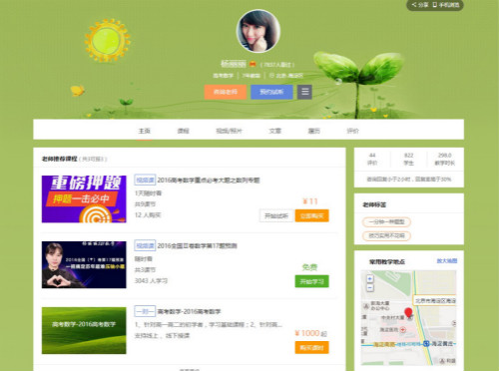Click the first teacher tag pill
This screenshot has height=371, width=499.
[386, 221]
